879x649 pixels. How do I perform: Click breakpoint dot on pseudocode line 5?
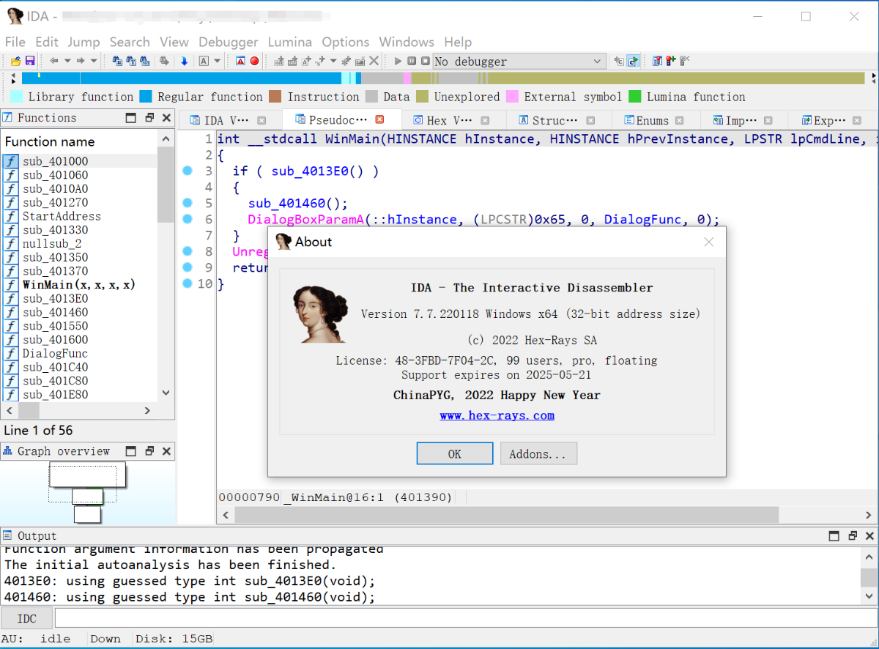(187, 203)
